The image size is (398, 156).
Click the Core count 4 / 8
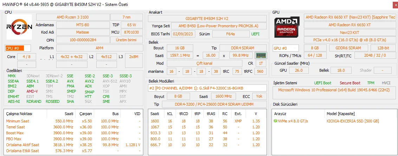click(27, 57)
